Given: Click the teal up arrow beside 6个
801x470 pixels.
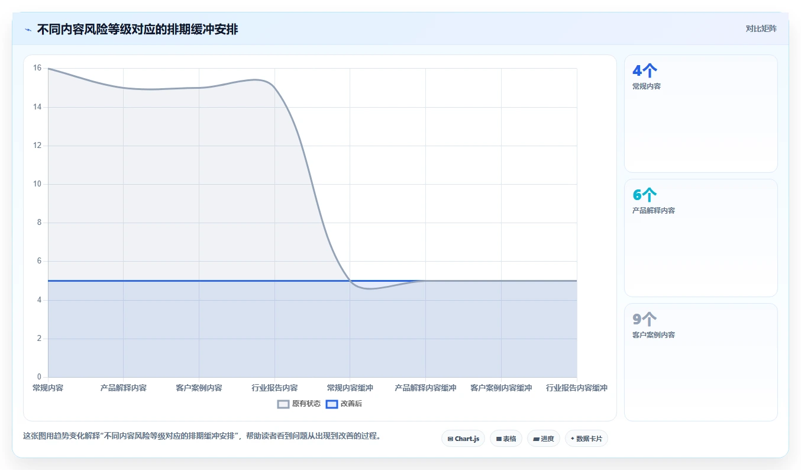Looking at the screenshot, I should pyautogui.click(x=650, y=195).
